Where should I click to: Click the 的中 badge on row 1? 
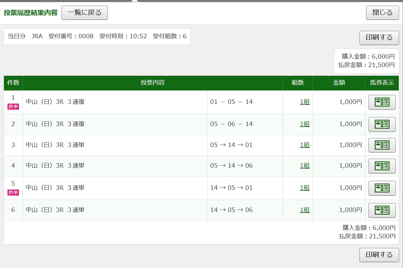(13, 107)
